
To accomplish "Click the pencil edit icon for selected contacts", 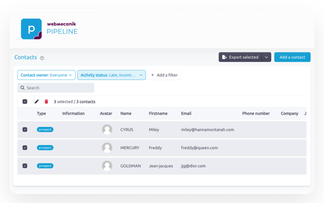I will [37, 102].
